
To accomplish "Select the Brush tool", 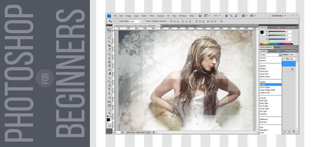I will [x=109, y=58].
